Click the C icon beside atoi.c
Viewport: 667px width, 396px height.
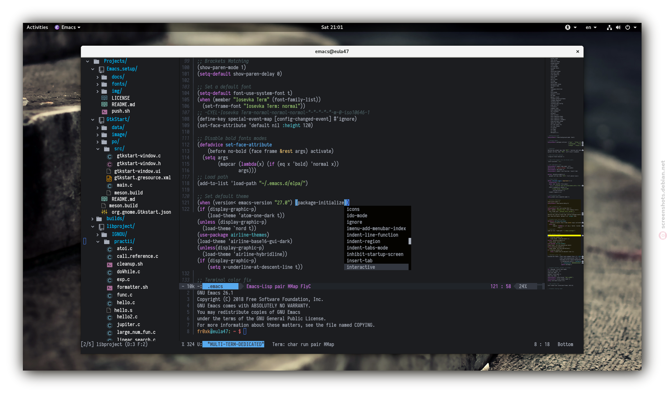coord(109,249)
